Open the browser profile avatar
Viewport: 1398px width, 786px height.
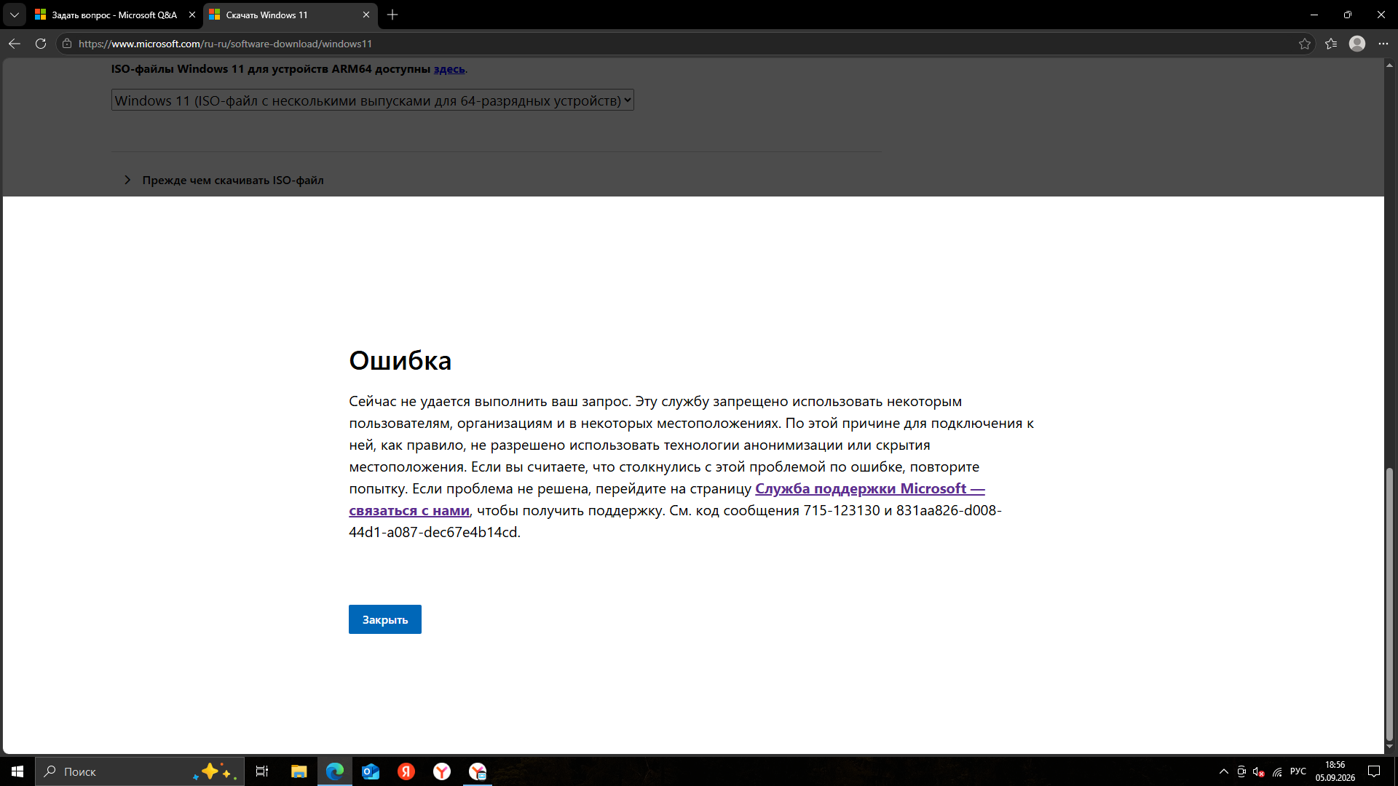point(1357,44)
